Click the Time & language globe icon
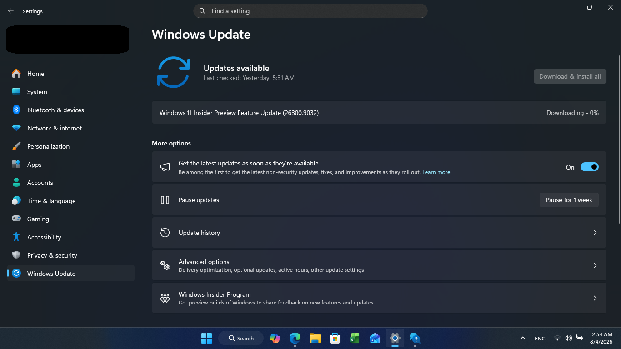Viewport: 621px width, 349px height. coord(16,201)
